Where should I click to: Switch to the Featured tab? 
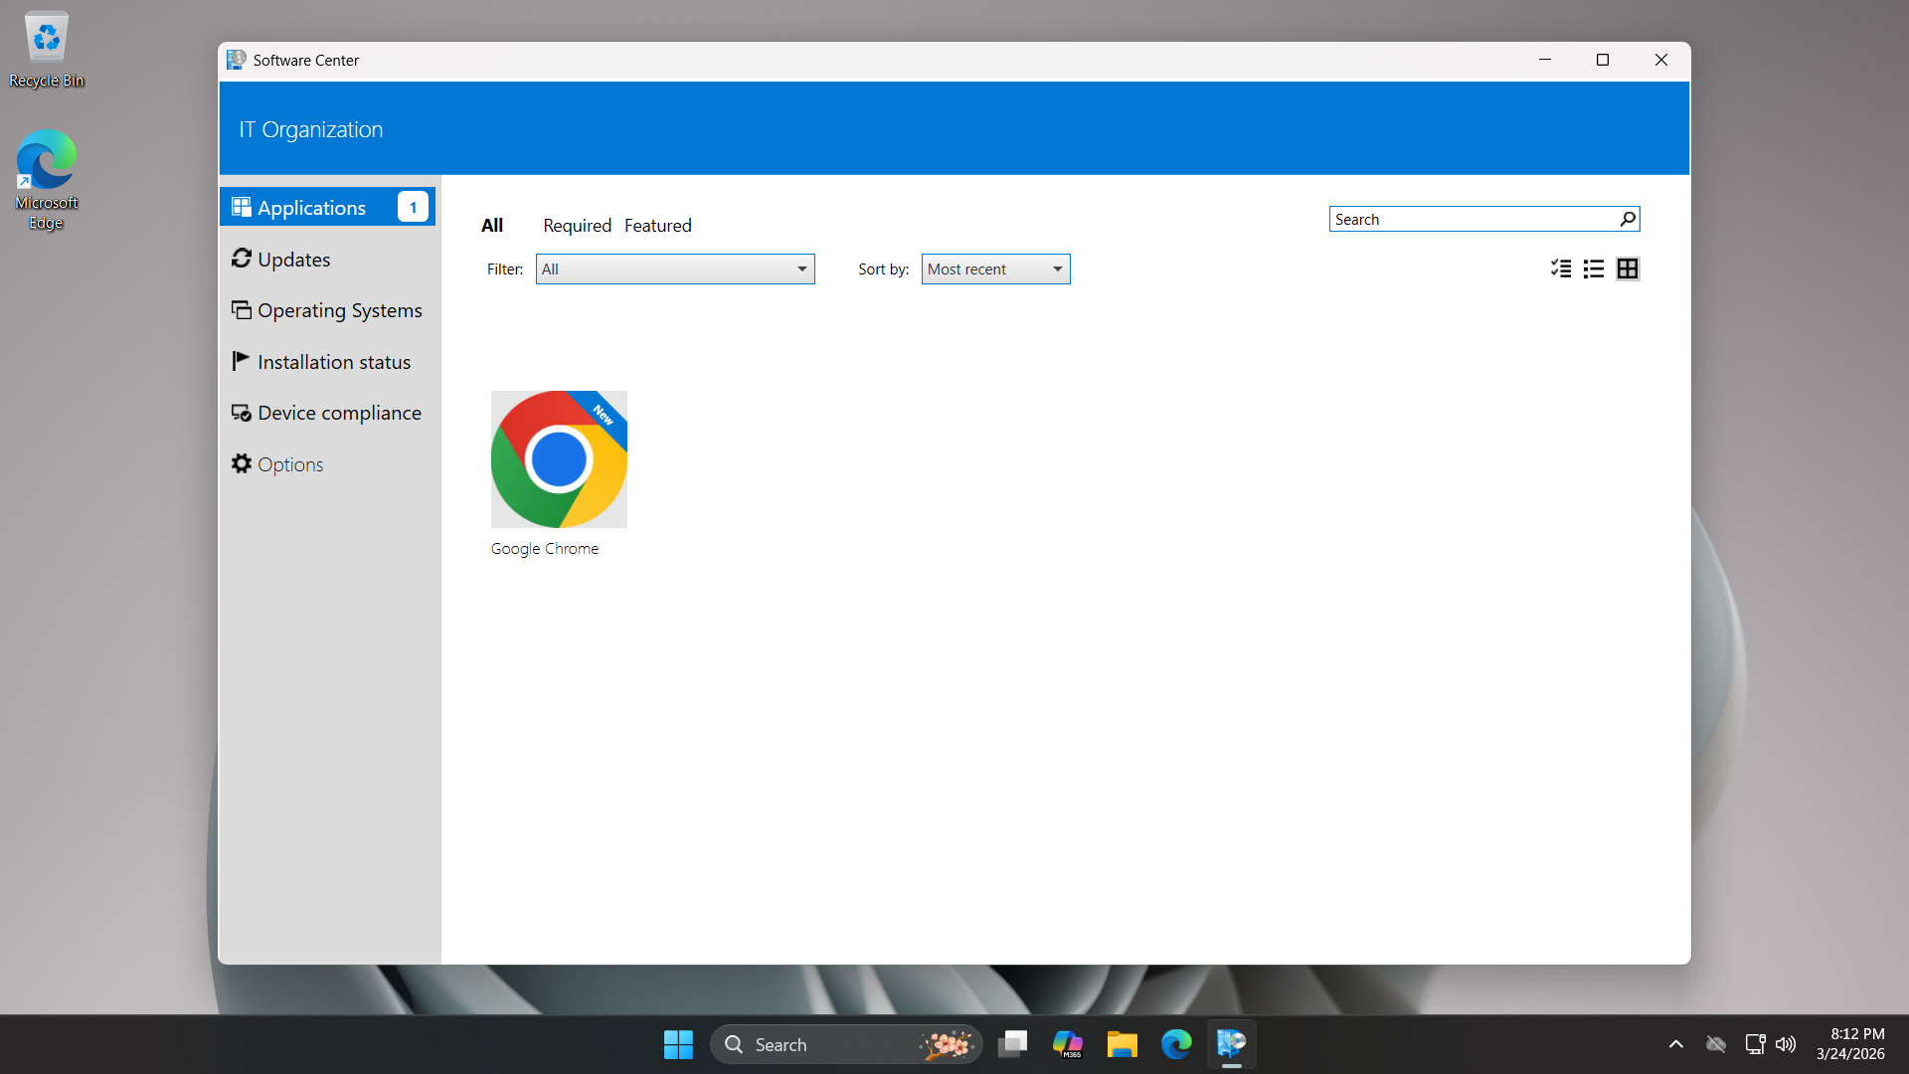point(657,226)
